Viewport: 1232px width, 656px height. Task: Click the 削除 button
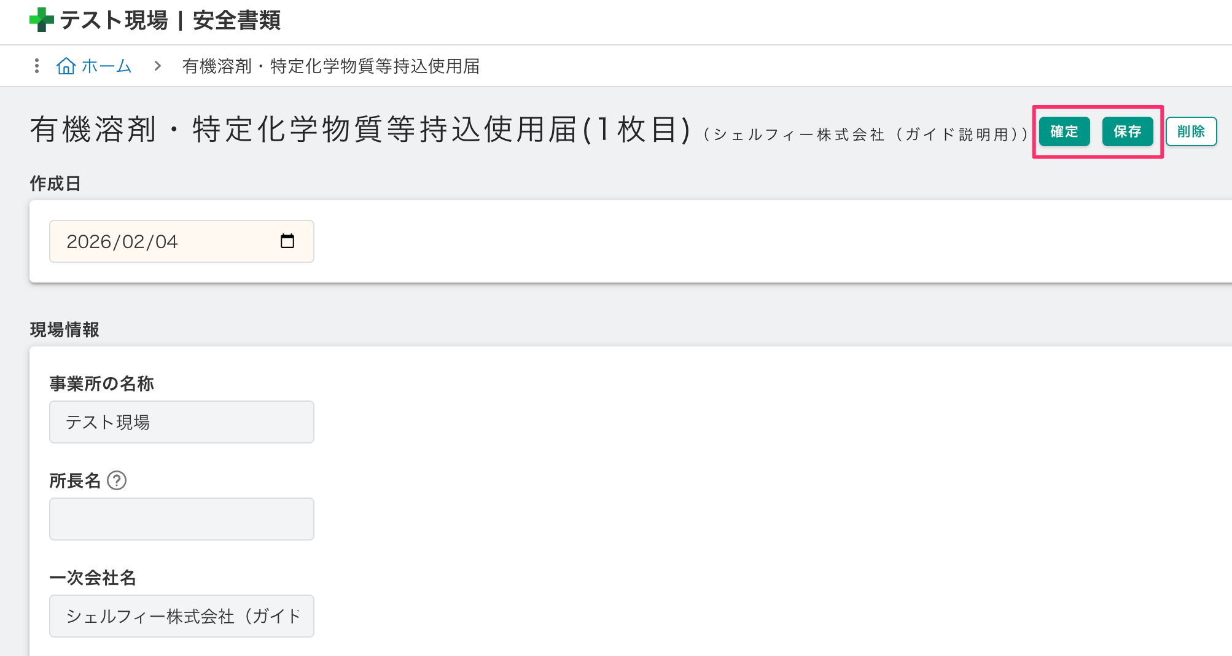[1190, 131]
